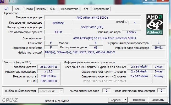
Task: Click the empty L3 cache size field
Action: [x=139, y=81]
